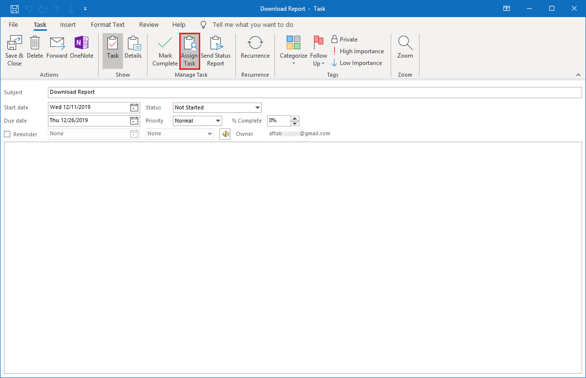Viewport: 586px width, 378px height.
Task: Increase % Complete with up arrow
Action: click(295, 118)
